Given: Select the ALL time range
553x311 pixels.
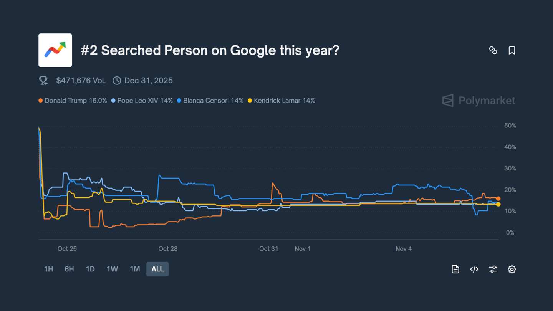Looking at the screenshot, I should (x=157, y=269).
